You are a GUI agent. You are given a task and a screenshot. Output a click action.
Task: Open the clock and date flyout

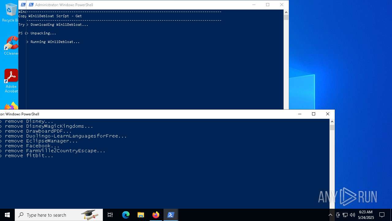(366, 215)
